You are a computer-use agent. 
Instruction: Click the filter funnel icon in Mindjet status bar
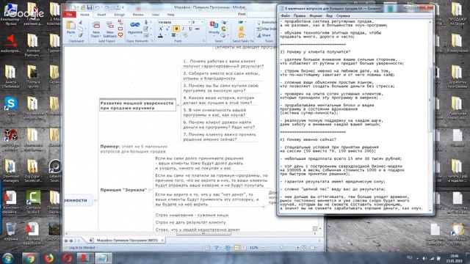pyautogui.click(x=217, y=248)
